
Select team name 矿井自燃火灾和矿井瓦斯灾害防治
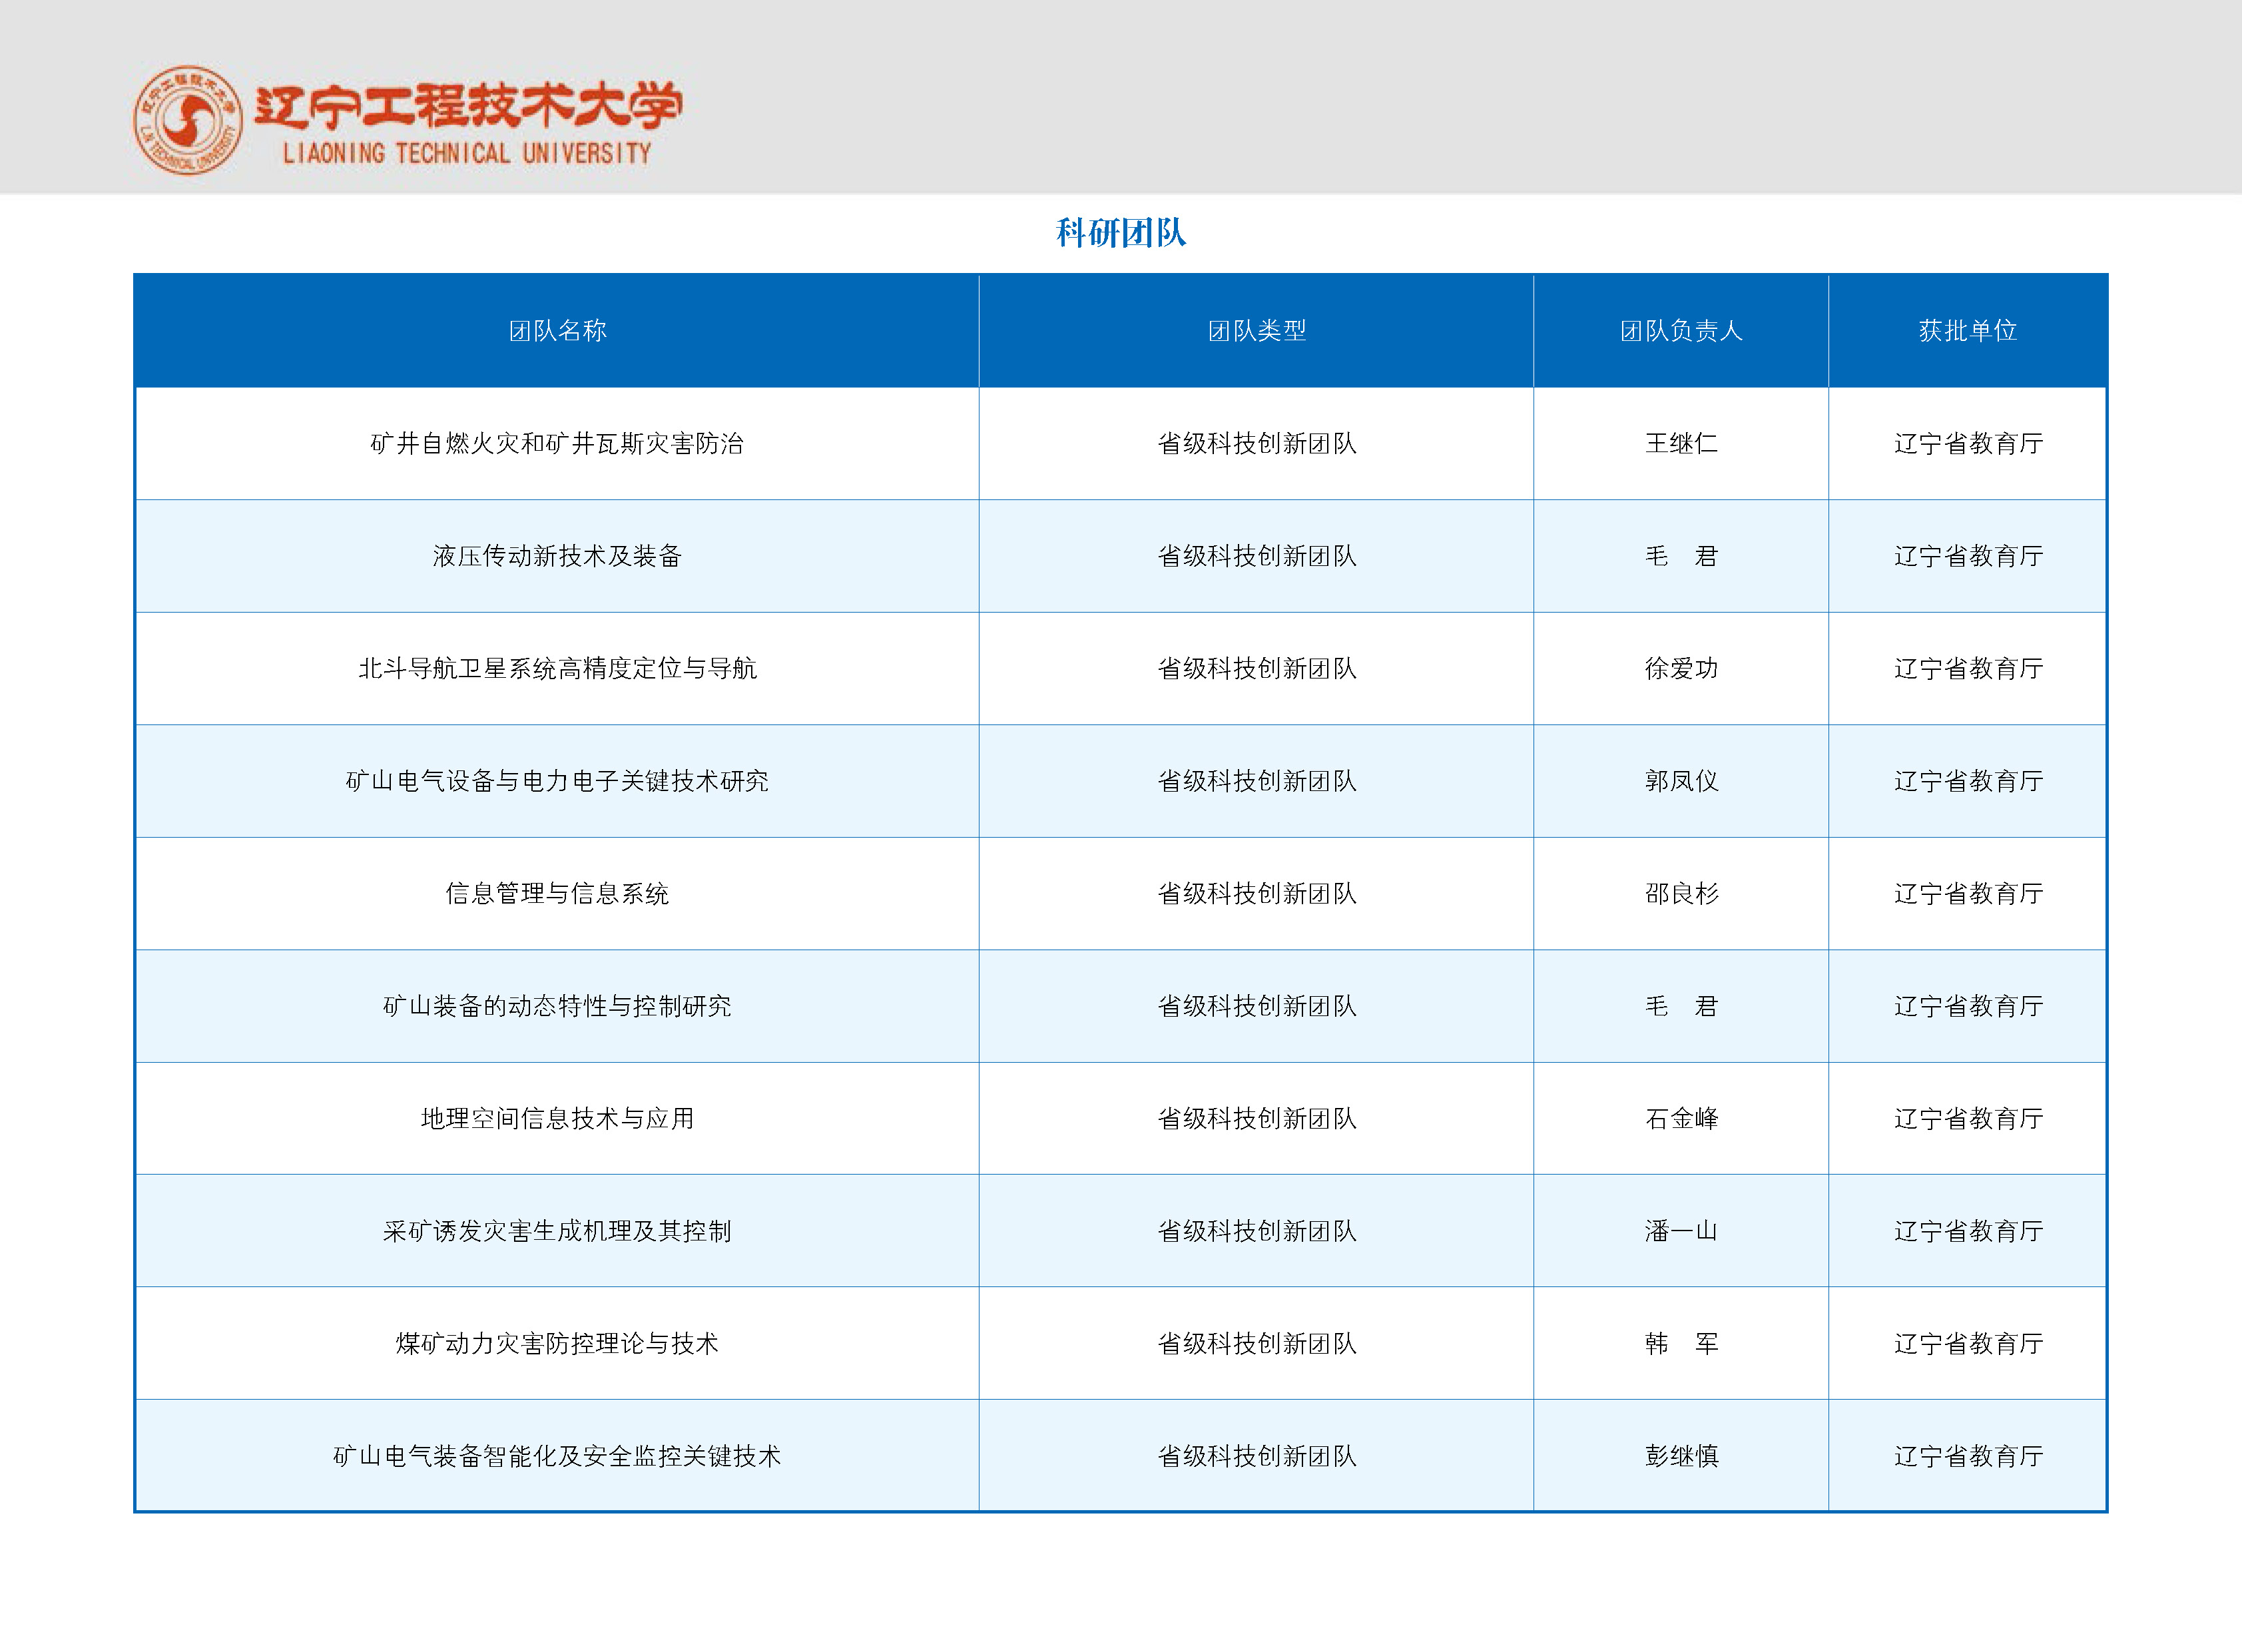point(557,443)
